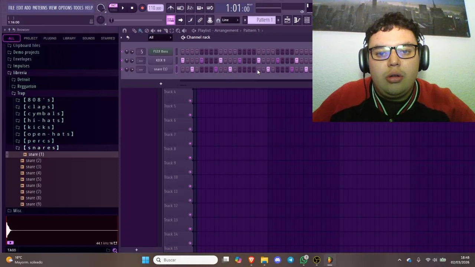Select the playlist Slice tool

coord(166,30)
